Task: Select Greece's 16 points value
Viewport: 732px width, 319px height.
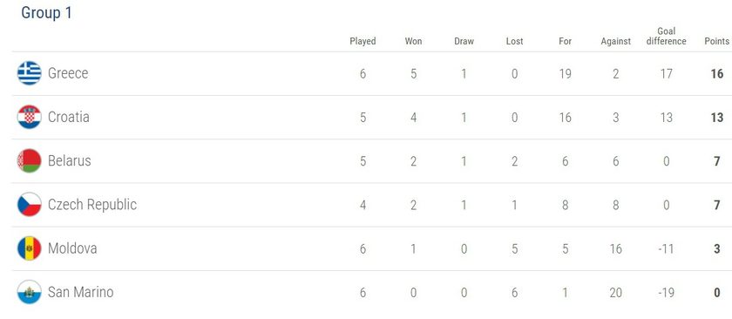Action: [716, 74]
